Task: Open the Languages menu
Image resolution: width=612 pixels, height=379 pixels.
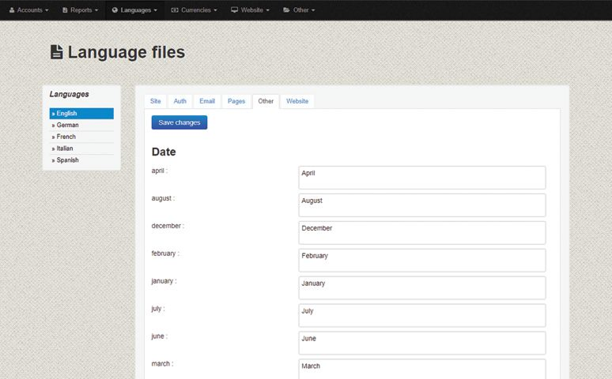Action: click(134, 10)
